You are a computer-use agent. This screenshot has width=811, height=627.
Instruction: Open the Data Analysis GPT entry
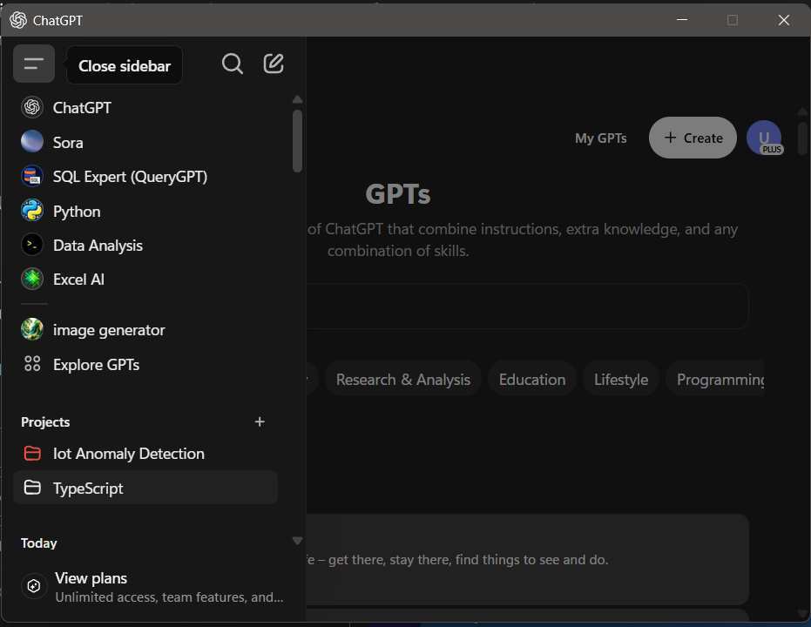[145, 246]
